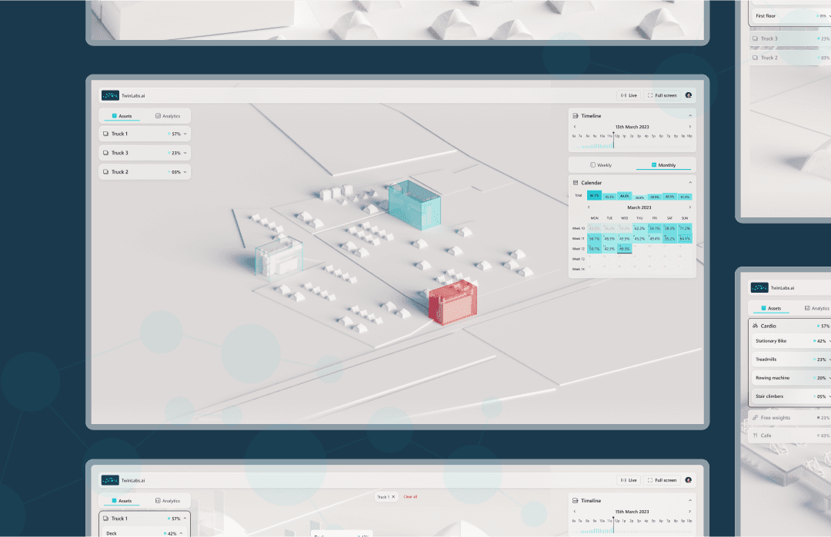Screen dimensions: 831x537
Task: Show the previous month before March 2023
Action: click(589, 207)
